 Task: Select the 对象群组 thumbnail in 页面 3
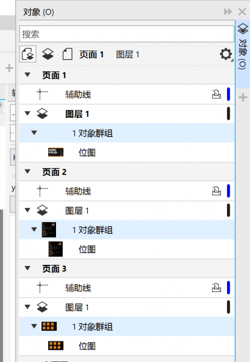49,326
